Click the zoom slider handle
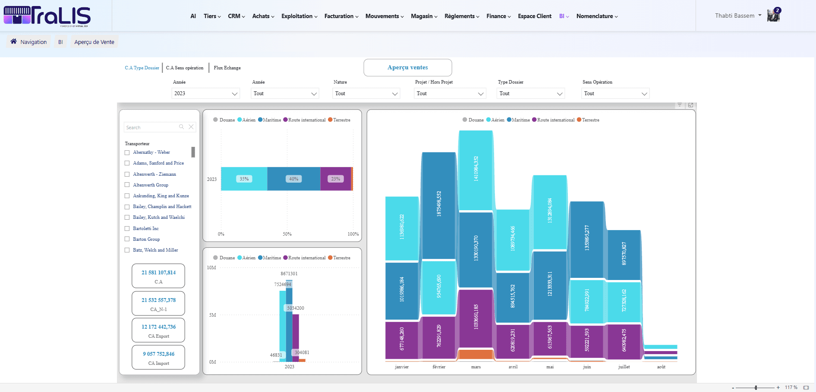 click(756, 388)
